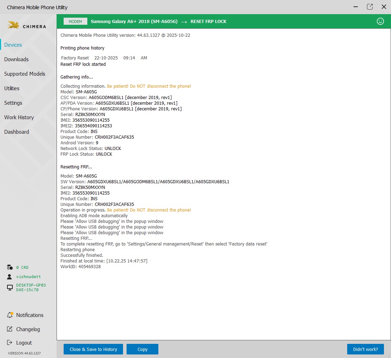The height and width of the screenshot is (358, 391).
Task: Click the Factory data reset instruction line
Action: (164, 244)
